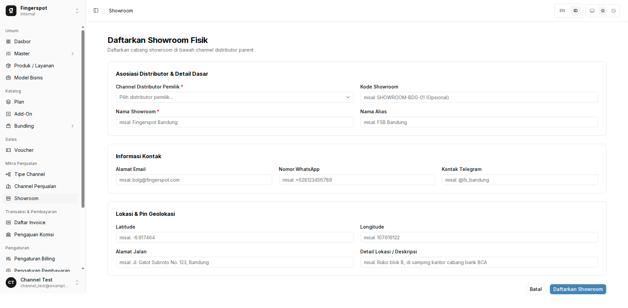This screenshot has width=628, height=308.
Task: Open the Fingerspot workspace switcher
Action: click(x=43, y=11)
